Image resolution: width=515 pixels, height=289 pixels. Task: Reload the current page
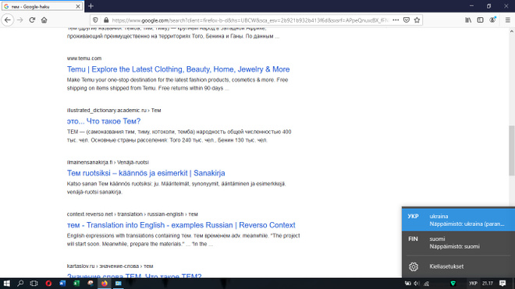32,20
